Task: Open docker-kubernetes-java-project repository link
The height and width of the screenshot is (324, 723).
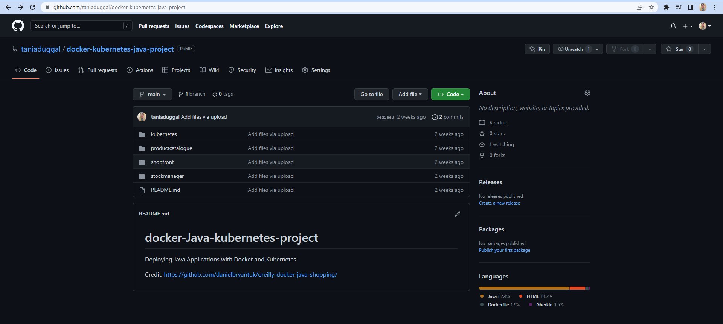Action: 120,49
